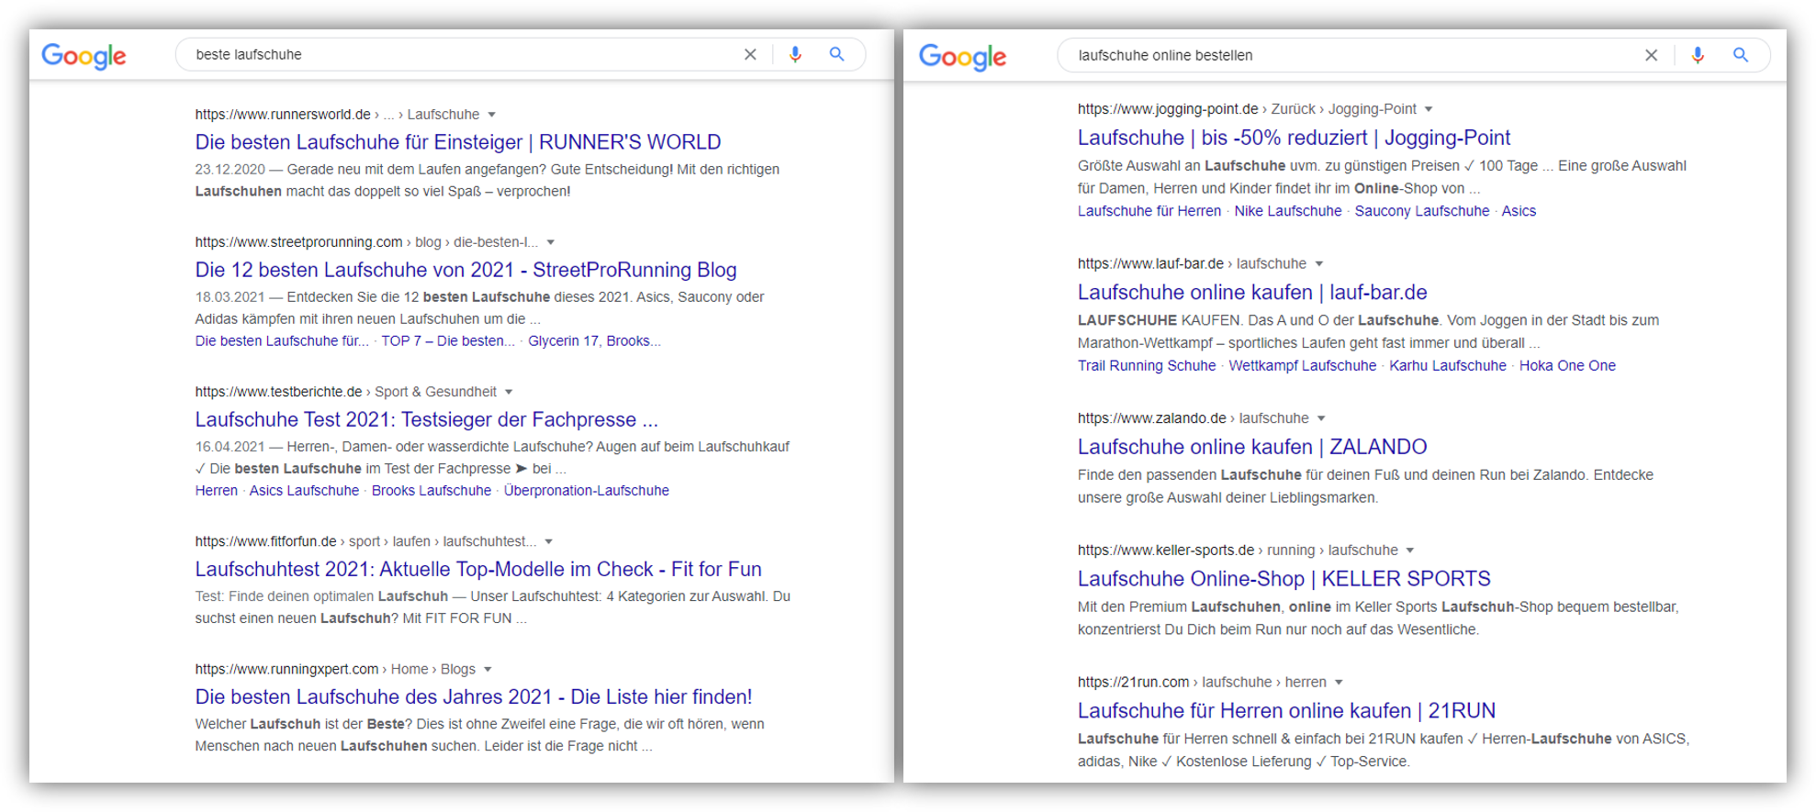Click the https://21run.com URL text

pos(1133,683)
